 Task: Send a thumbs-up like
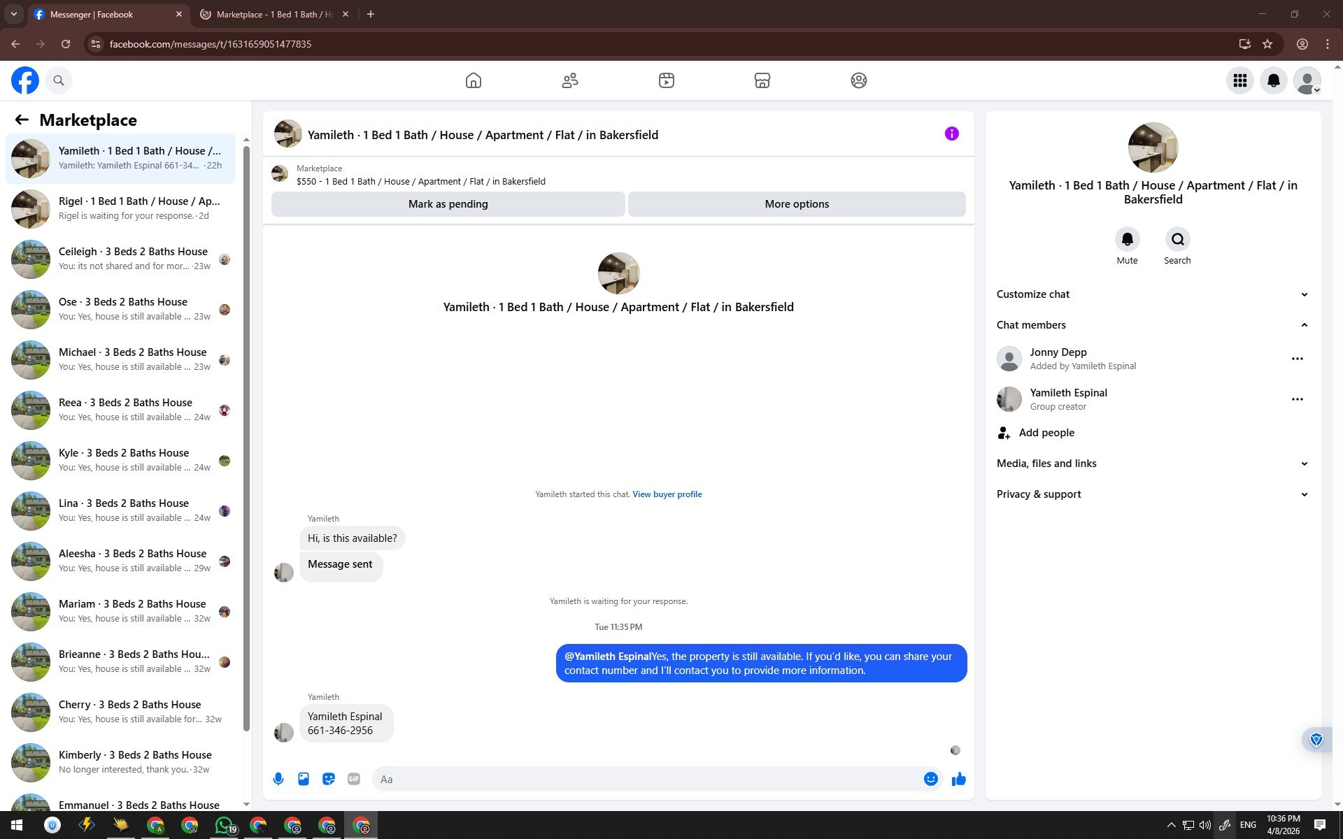[x=958, y=779]
